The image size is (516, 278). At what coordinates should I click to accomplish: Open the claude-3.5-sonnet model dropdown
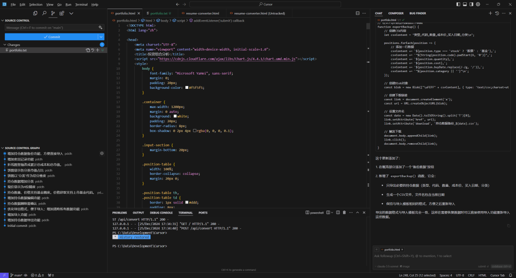[x=387, y=267]
